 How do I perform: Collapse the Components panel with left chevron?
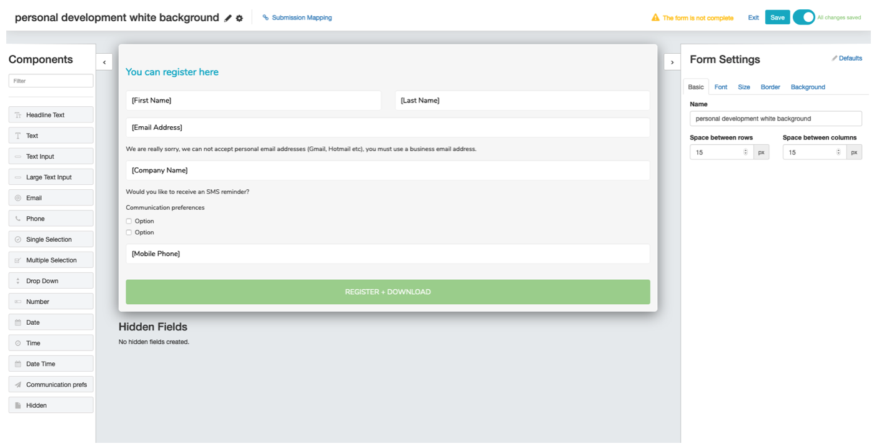(x=104, y=62)
